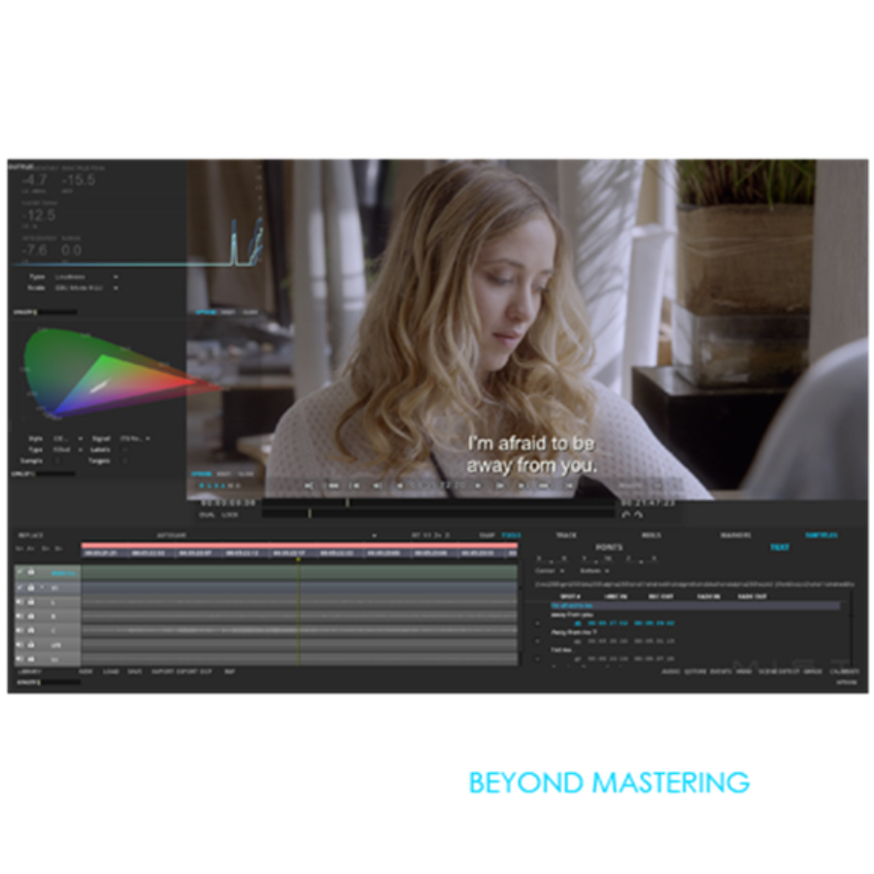This screenshot has width=874, height=874.
Task: Click the SNAP button above the timeline
Action: [x=487, y=536]
